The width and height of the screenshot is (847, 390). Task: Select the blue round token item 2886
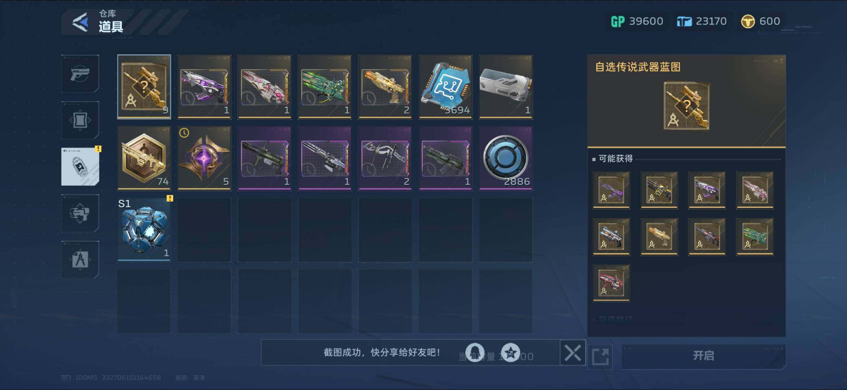tap(506, 158)
